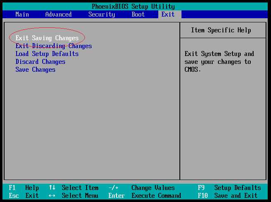Viewport: 271px width, 202px height.
Task: Click the Enter Execute Command legend
Action: point(145,196)
